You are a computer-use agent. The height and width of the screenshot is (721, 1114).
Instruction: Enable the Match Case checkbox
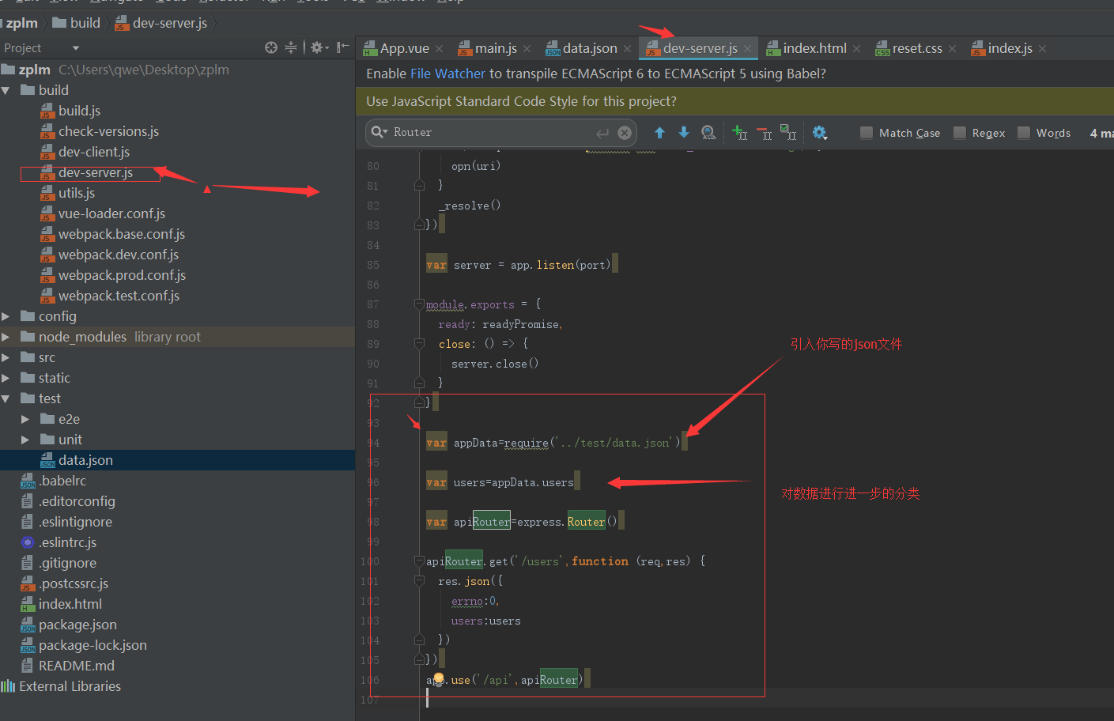pyautogui.click(x=867, y=133)
